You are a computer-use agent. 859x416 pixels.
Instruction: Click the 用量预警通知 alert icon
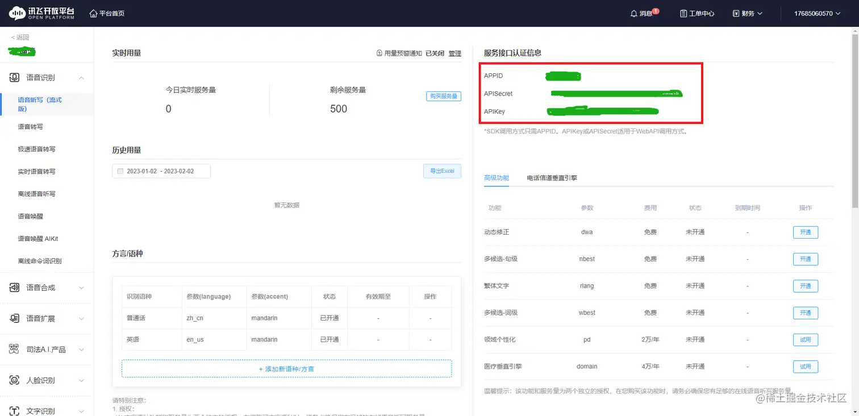(x=380, y=53)
